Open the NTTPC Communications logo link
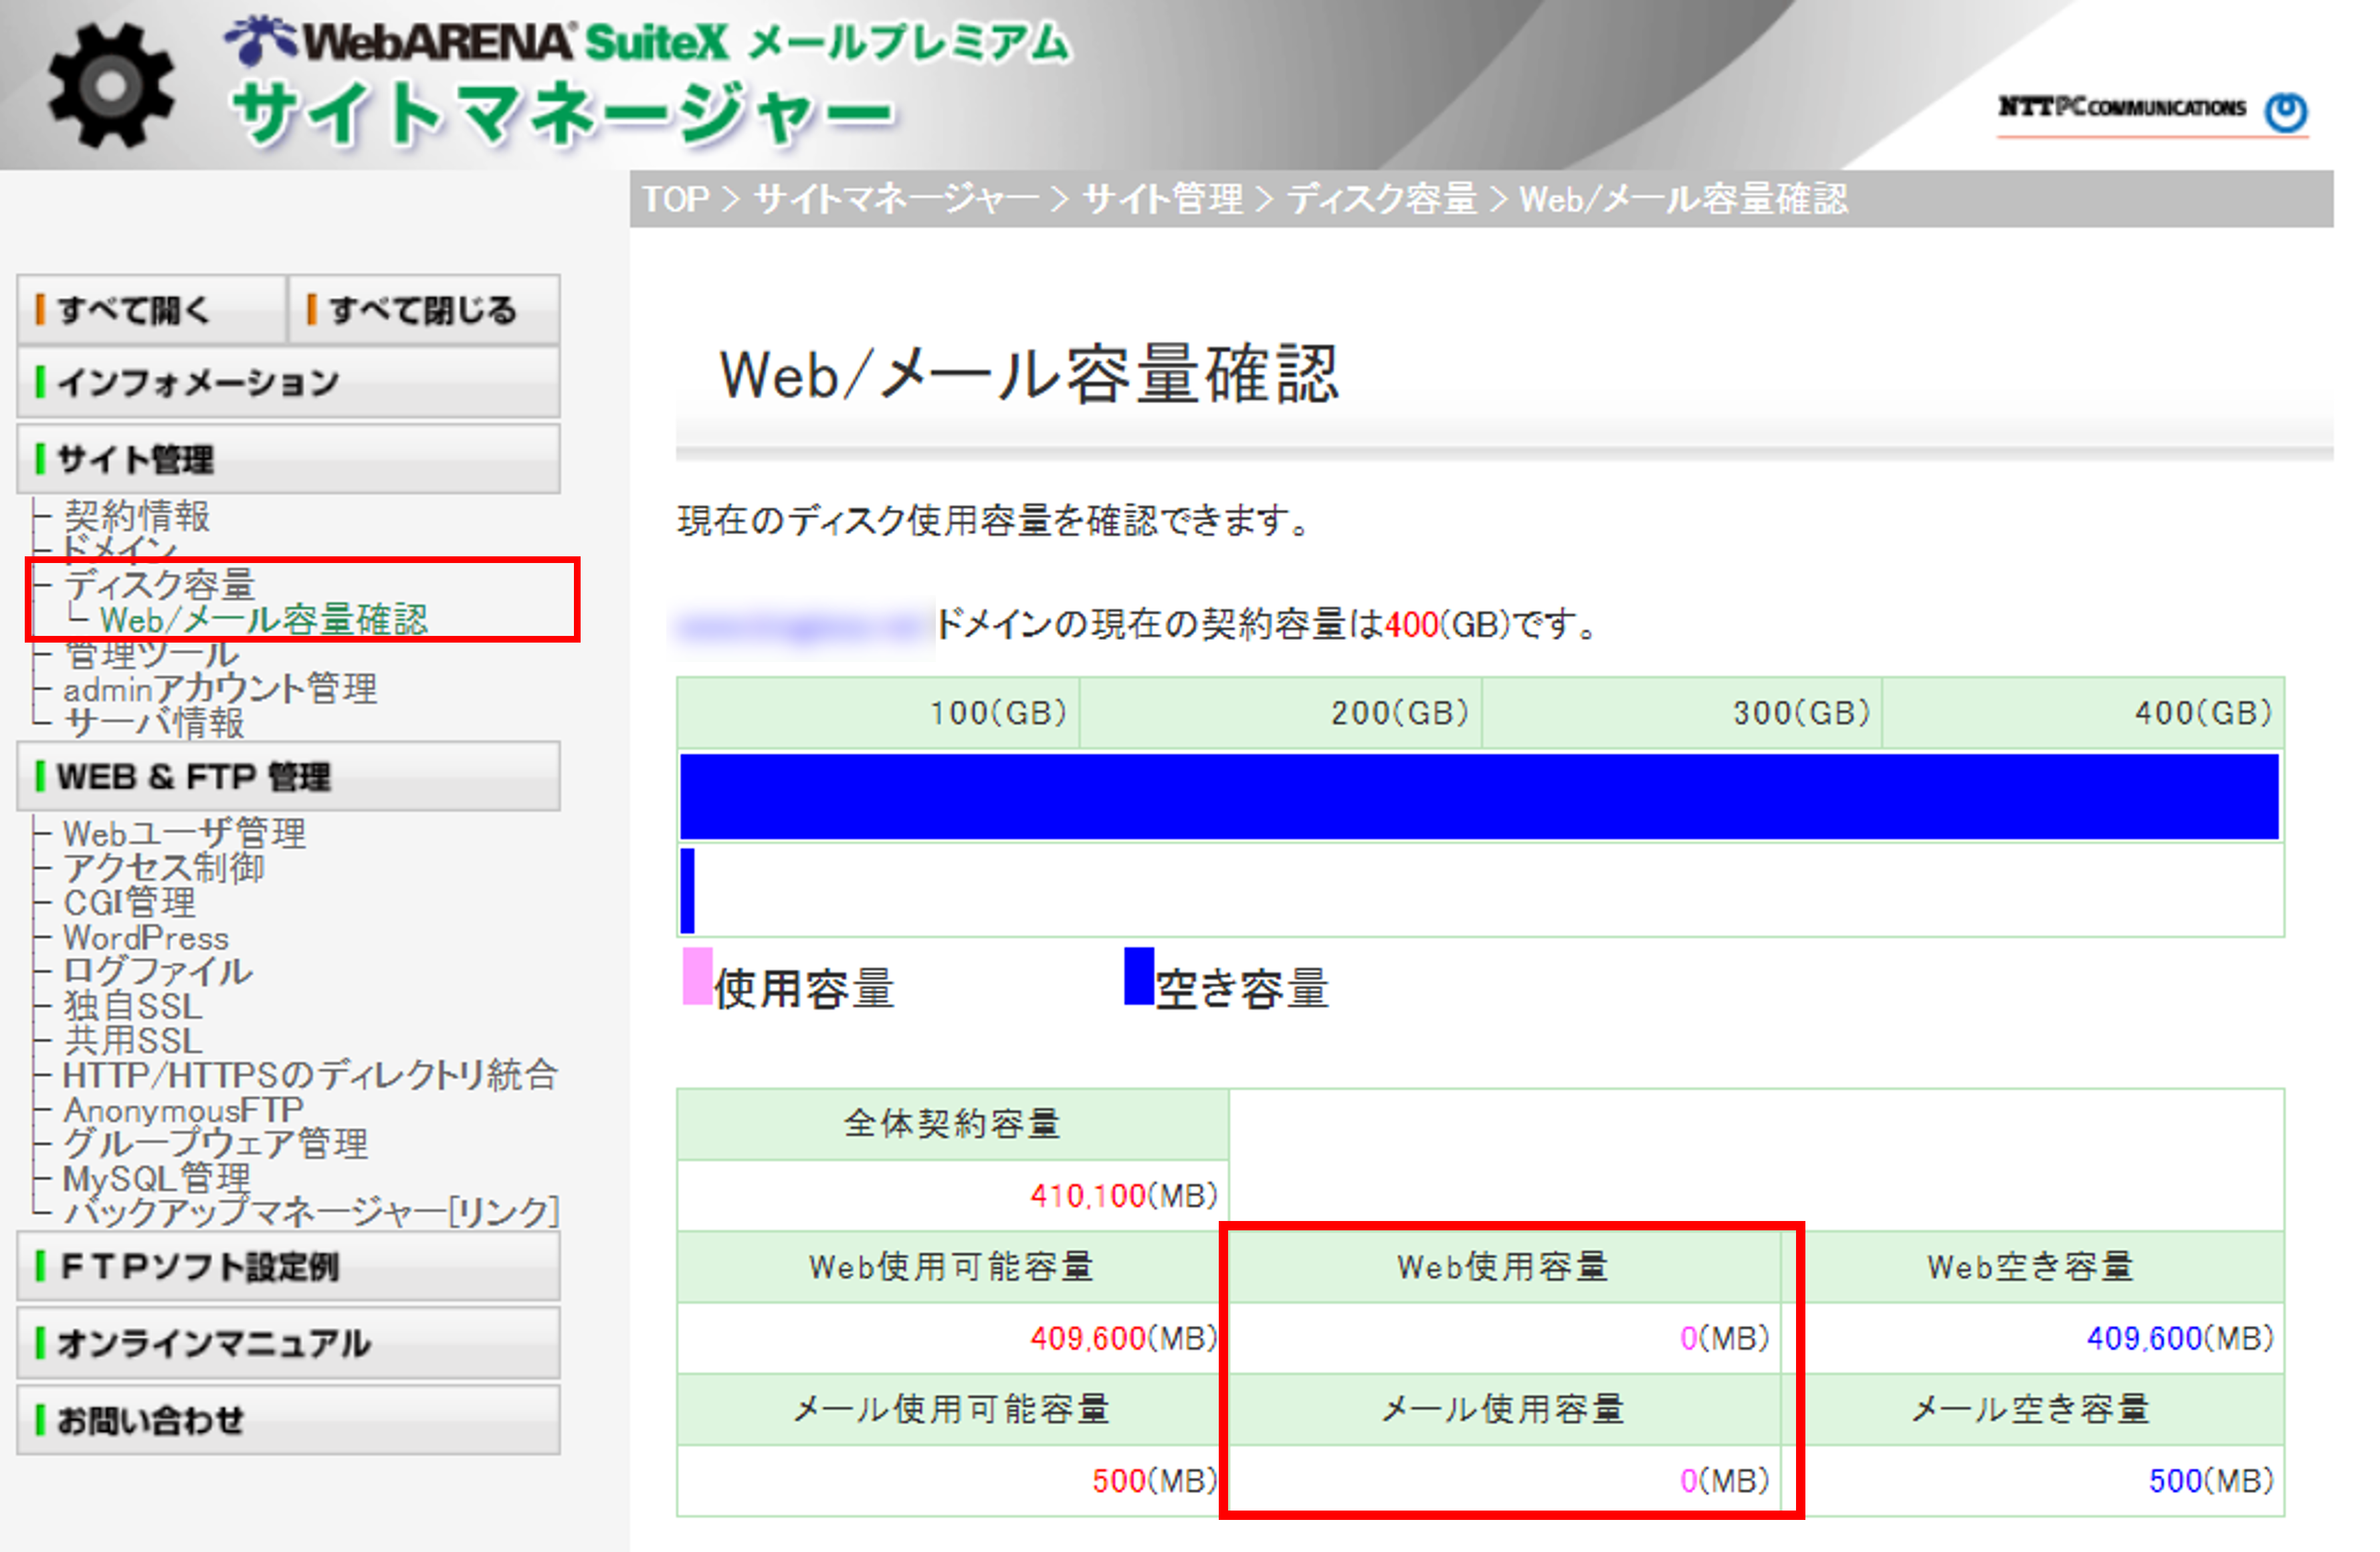This screenshot has width=2380, height=1552. 2152,113
